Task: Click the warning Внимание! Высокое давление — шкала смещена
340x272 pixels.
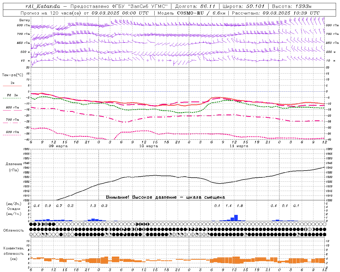Action: coord(165,197)
